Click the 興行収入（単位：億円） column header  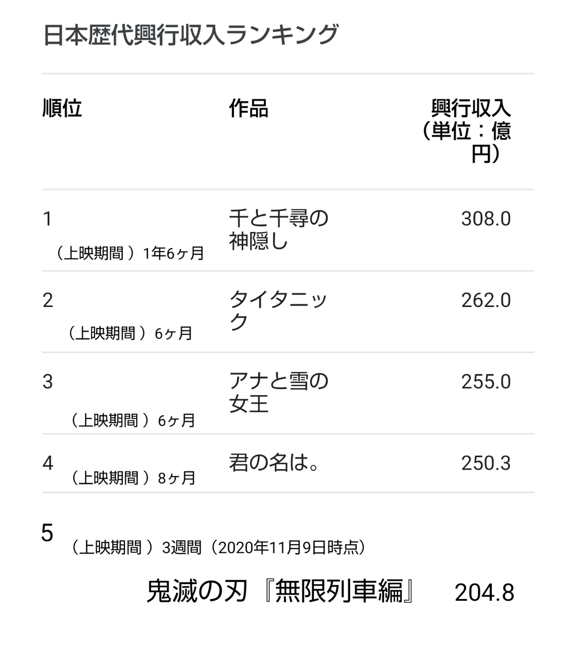point(467,131)
